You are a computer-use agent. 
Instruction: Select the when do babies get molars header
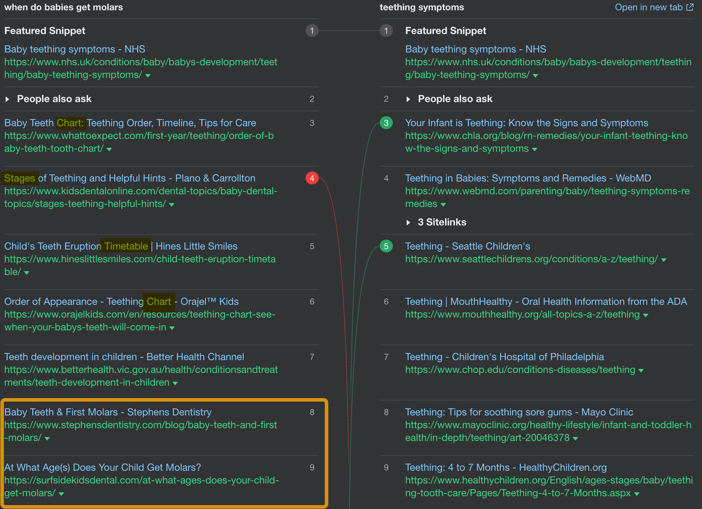pyautogui.click(x=64, y=7)
